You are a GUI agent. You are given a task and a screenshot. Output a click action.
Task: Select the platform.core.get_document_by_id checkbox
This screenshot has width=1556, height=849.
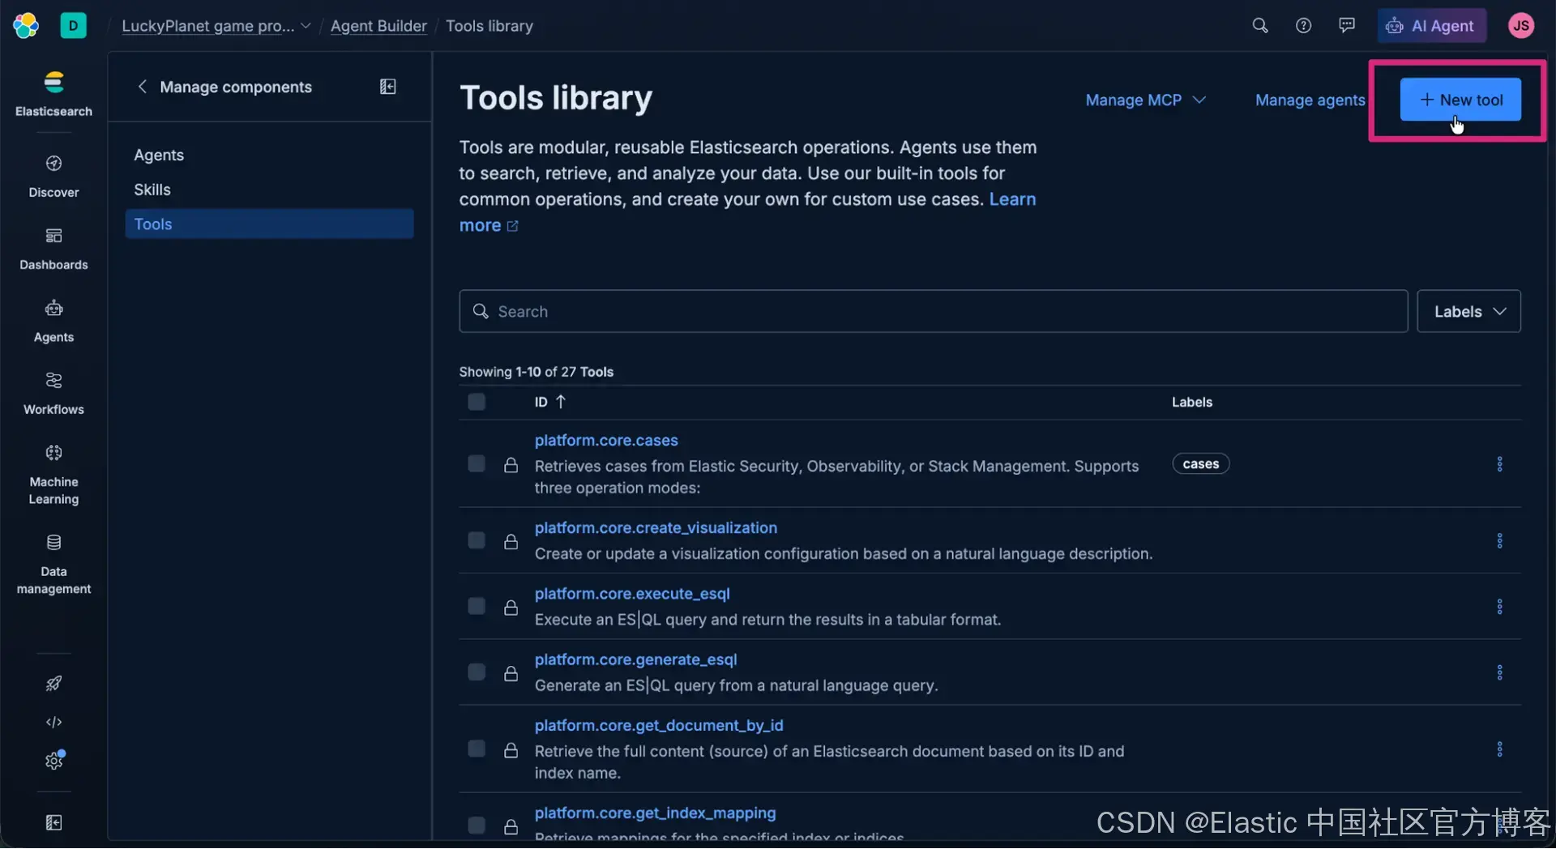coord(477,749)
